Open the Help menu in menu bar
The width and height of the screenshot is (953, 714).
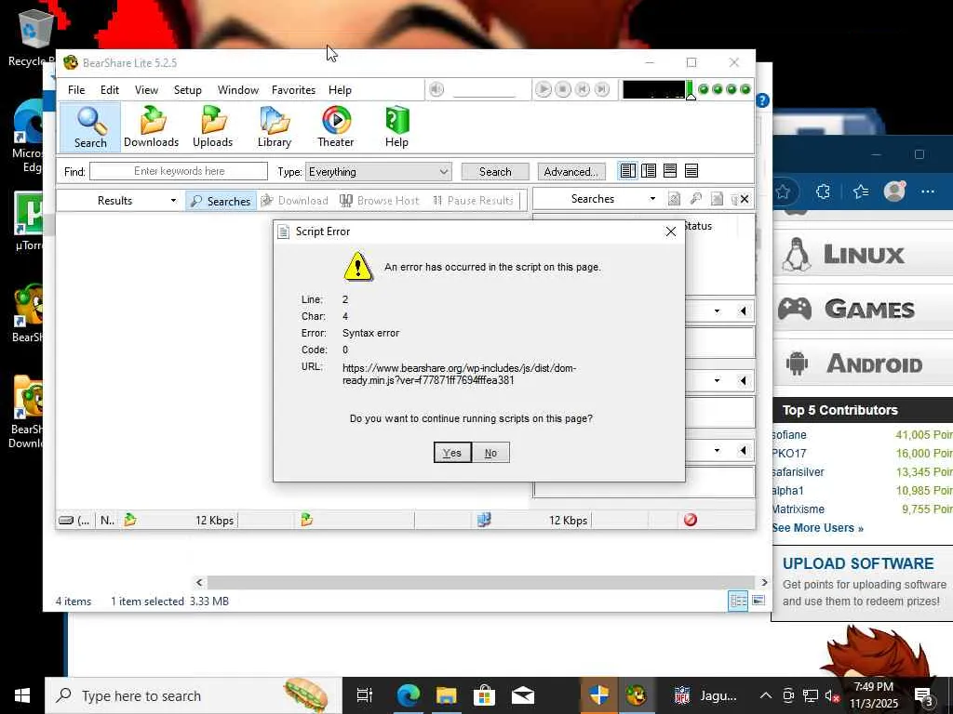coord(340,90)
